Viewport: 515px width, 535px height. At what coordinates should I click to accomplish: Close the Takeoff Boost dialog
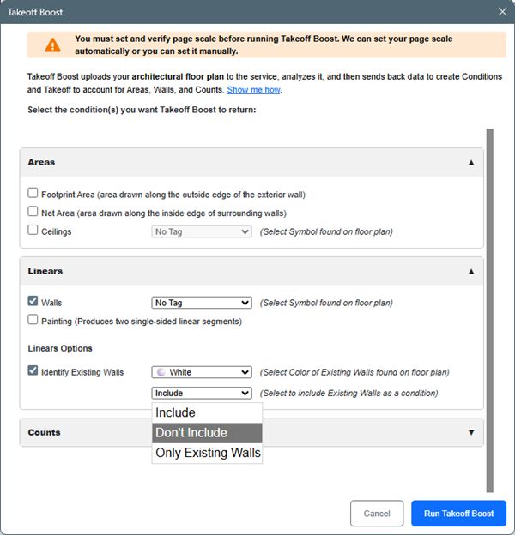(x=502, y=12)
